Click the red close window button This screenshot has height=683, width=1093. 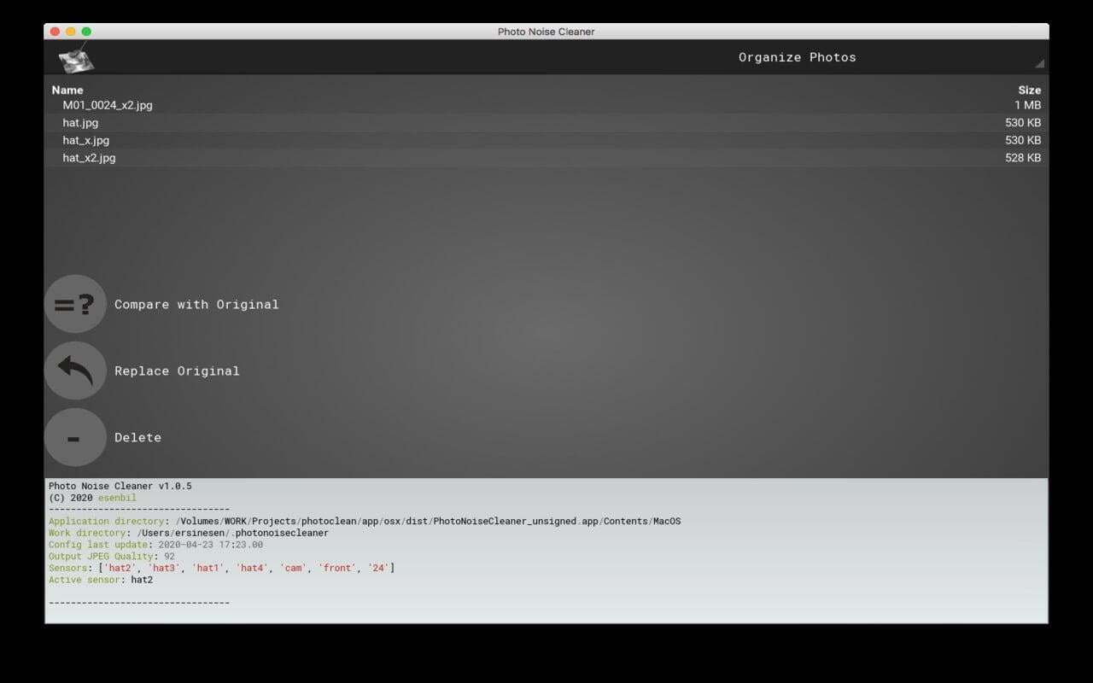(55, 32)
